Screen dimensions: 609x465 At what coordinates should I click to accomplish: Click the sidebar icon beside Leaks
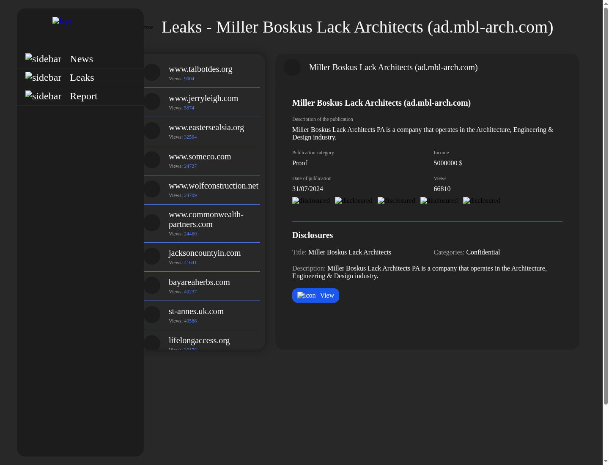pos(43,77)
